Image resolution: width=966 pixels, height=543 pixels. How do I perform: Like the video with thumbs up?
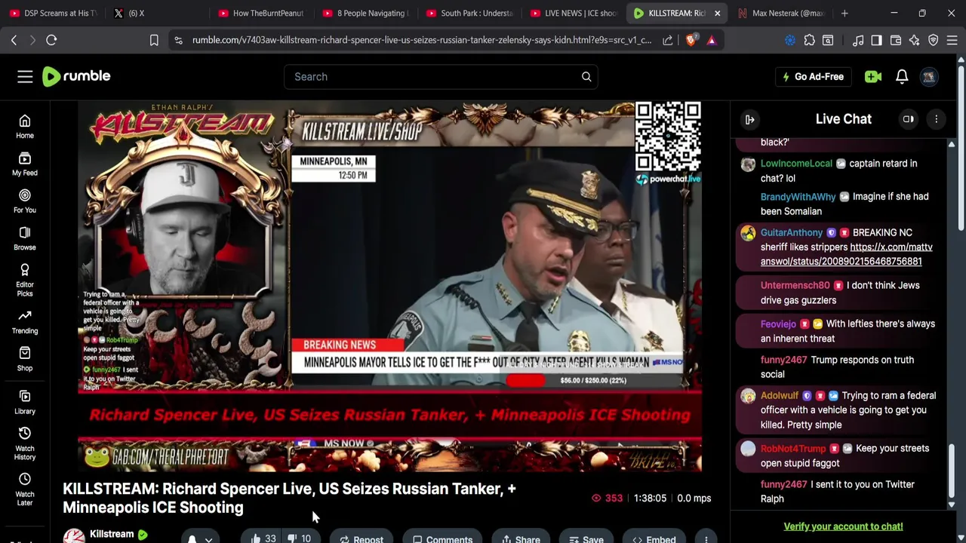[262, 538]
